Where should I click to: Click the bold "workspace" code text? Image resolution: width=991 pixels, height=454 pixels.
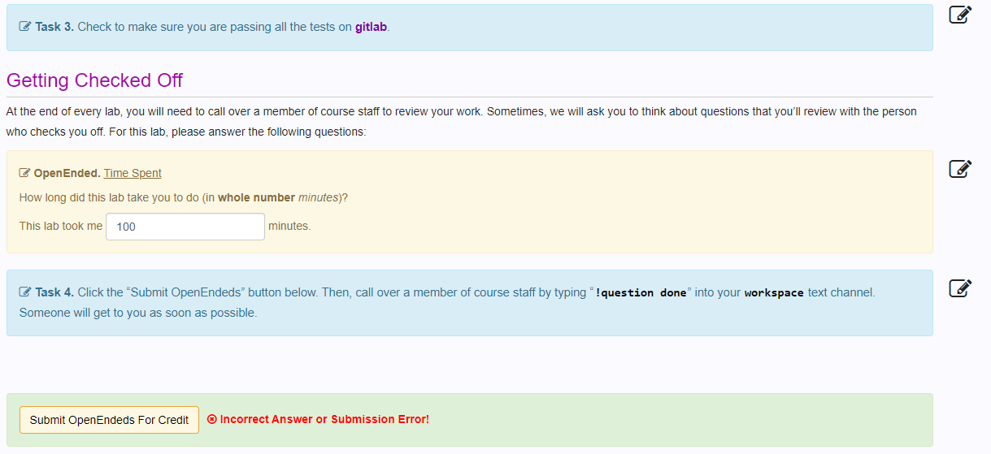(x=773, y=292)
